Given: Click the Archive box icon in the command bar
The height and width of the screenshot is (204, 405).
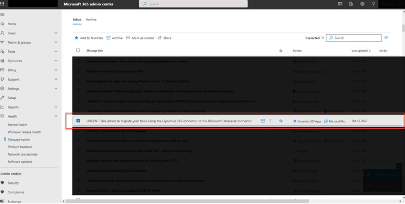Looking at the screenshot, I should (109, 38).
